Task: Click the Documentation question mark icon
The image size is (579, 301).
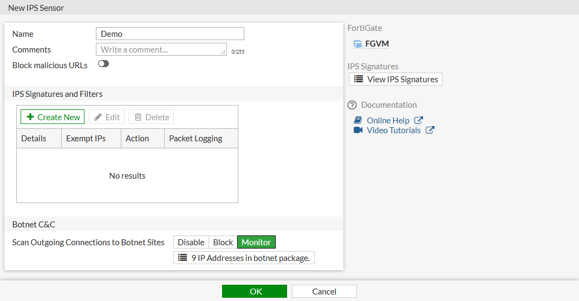Action: tap(352, 105)
